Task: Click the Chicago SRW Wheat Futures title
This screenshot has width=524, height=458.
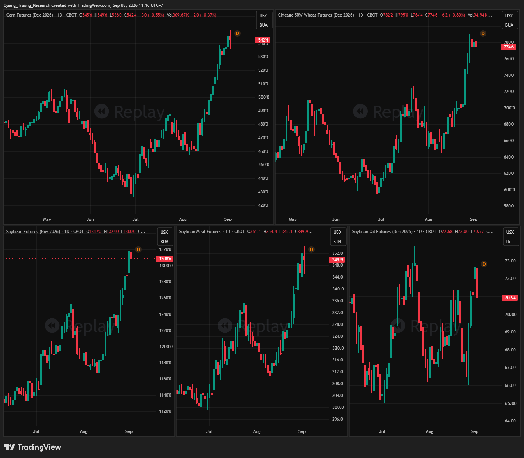Action: pos(316,15)
